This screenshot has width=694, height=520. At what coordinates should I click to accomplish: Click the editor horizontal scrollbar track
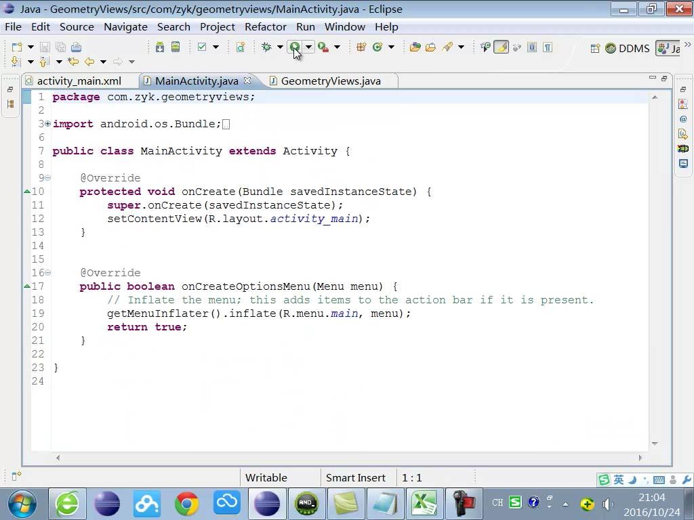click(348, 458)
